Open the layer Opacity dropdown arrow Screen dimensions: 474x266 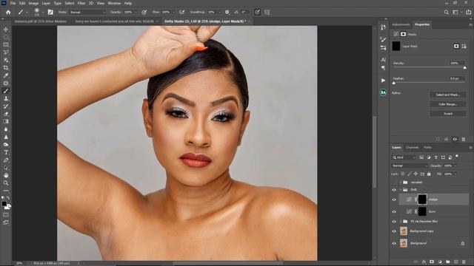455,166
